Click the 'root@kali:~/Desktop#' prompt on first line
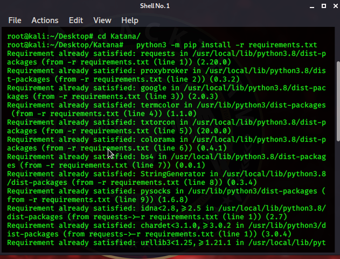Image resolution: width=340 pixels, height=259 pixels. (50, 36)
